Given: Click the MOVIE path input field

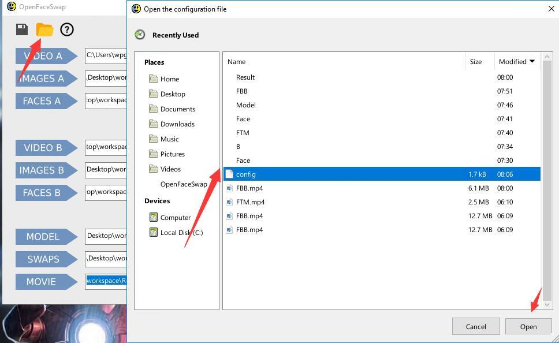Looking at the screenshot, I should tap(106, 281).
